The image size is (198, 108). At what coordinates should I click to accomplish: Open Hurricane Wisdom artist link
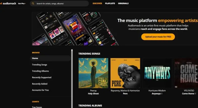pyautogui.click(x=157, y=91)
